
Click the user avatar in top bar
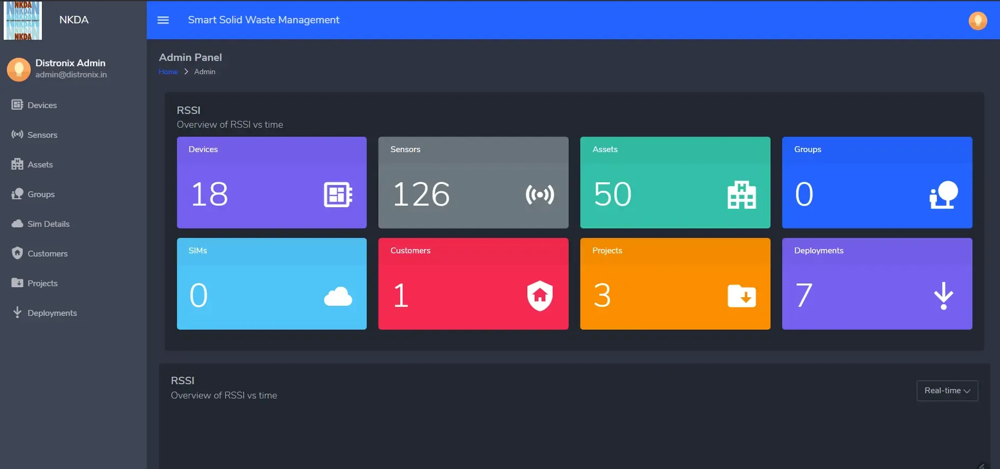tap(977, 21)
